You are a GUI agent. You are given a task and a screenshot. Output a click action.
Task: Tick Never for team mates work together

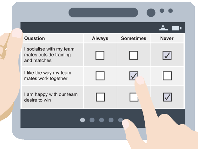coord(167,76)
